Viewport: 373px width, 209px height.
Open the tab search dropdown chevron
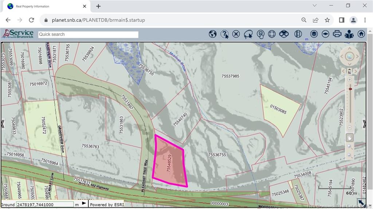[314, 5]
